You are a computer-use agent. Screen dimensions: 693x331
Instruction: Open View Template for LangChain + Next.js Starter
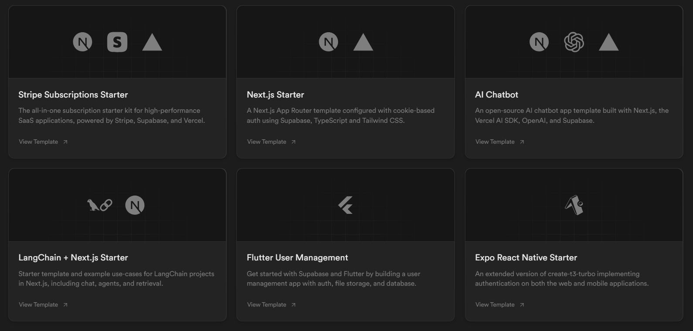[x=43, y=304]
